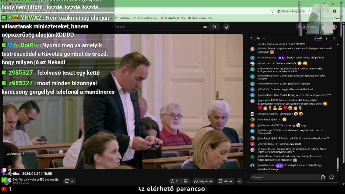Click the install/cast icon in address bar
The width and height of the screenshot is (345, 194).
[x=272, y=11]
